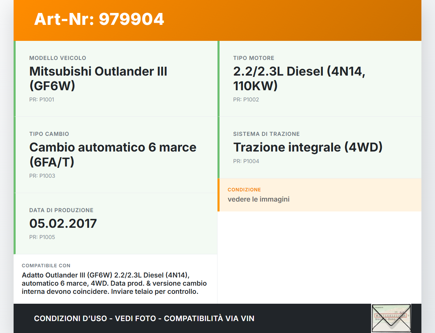Expand the COMPATIBILE CON section
Viewport: 435px width, 333px height.
tap(116, 279)
